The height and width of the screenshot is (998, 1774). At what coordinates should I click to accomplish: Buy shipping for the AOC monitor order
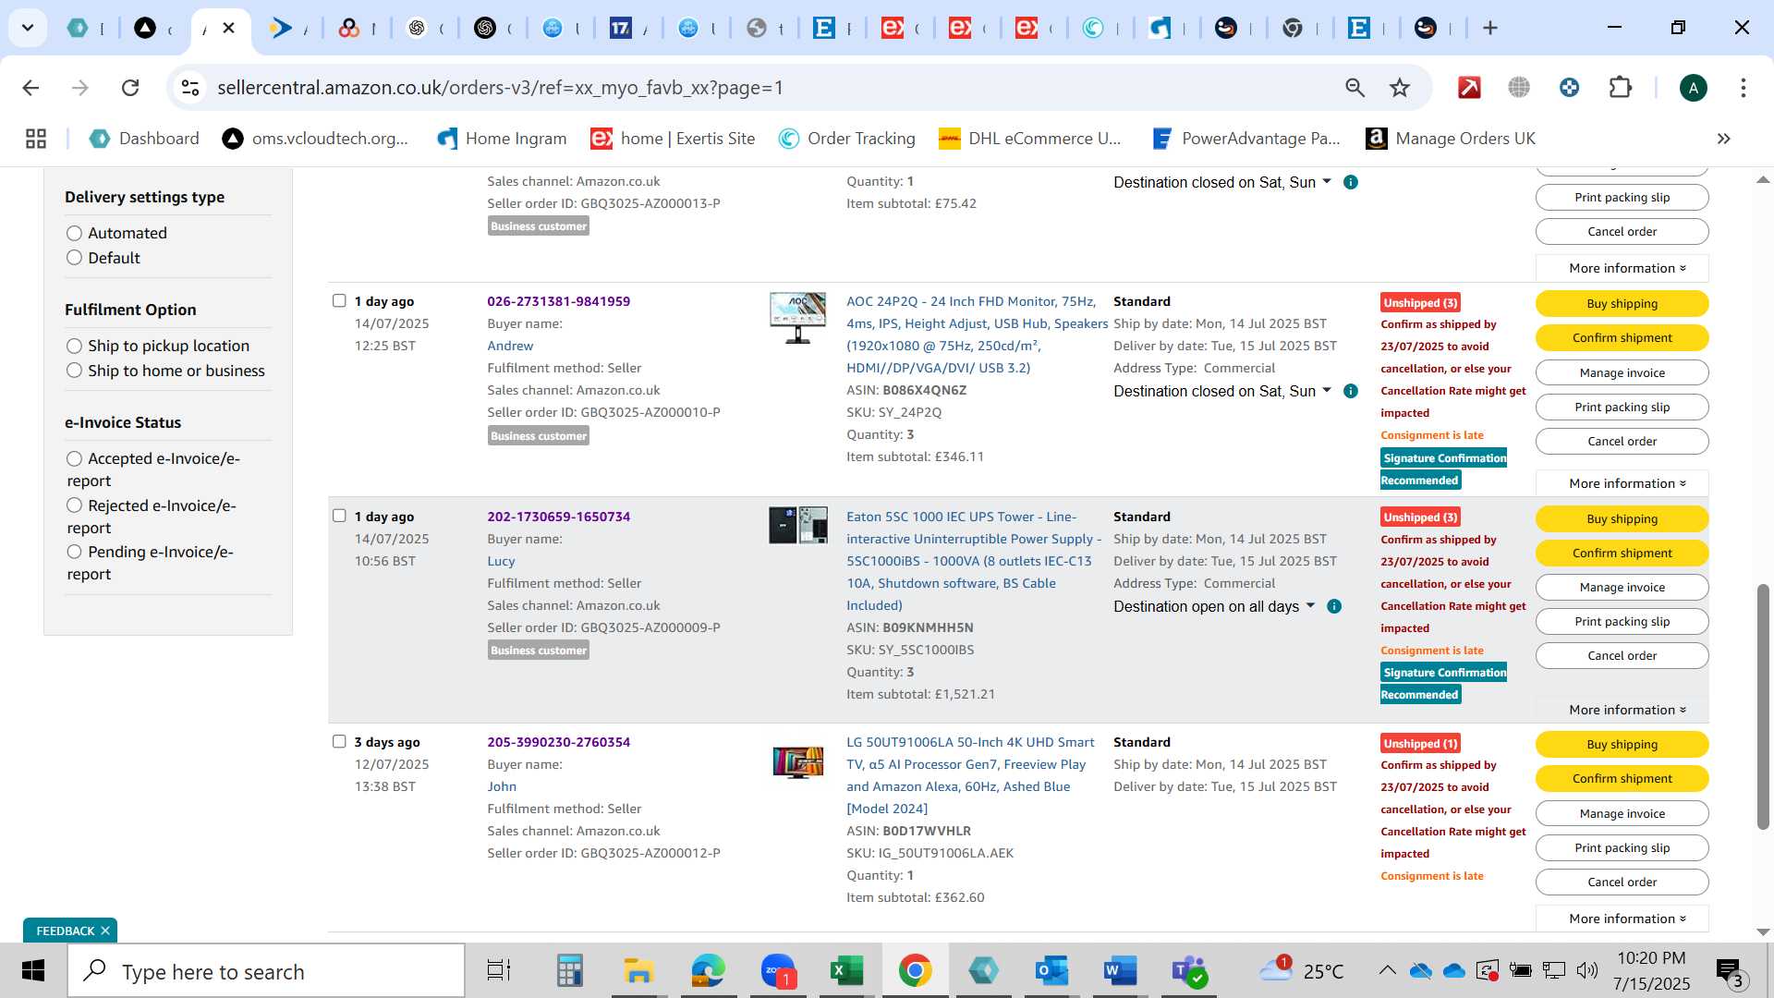(x=1622, y=303)
